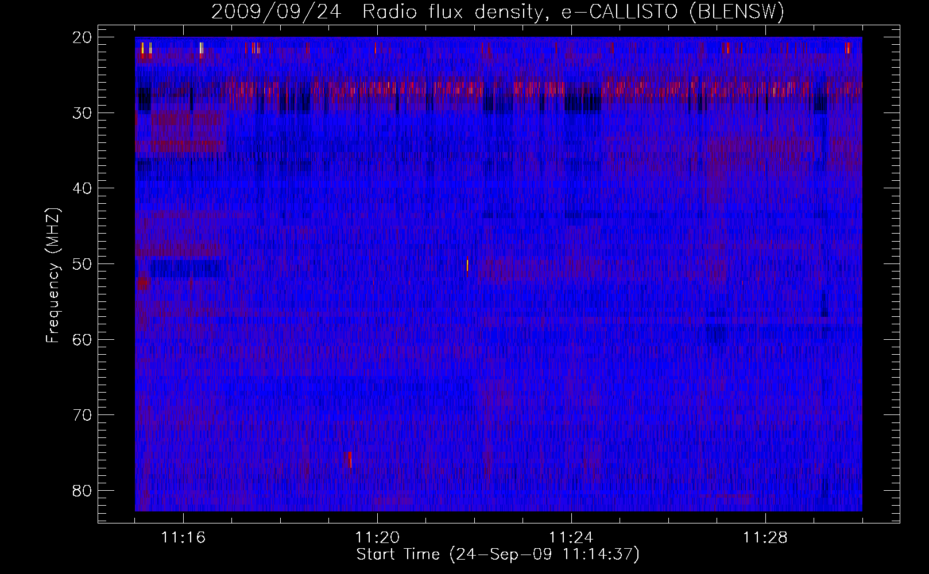Viewport: 929px width, 574px height.
Task: Select the Frequency (MHZ) y-axis label
Action: coord(53,276)
